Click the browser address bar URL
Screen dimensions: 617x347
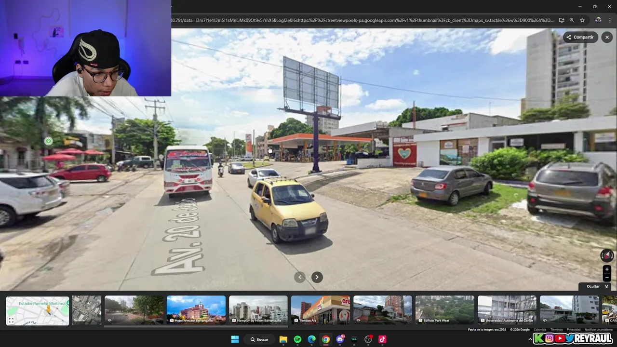[362, 20]
